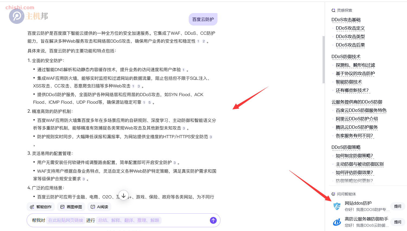Click the 网站ddos防护 shield avatar icon
Image resolution: width=407 pixels, height=231 pixels.
click(337, 206)
